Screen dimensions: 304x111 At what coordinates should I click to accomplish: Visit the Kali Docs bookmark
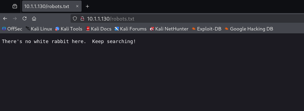point(99,29)
